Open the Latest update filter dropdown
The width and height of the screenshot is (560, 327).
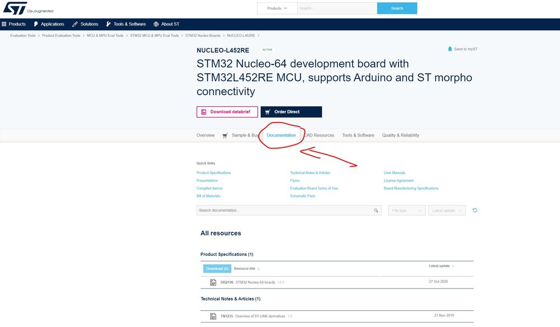447,211
